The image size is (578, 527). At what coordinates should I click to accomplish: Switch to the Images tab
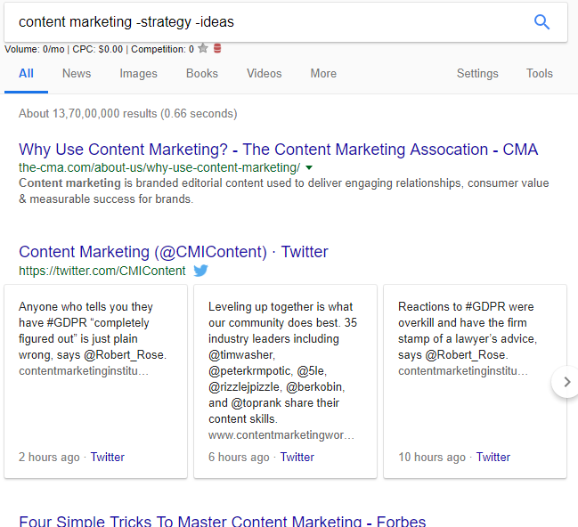point(138,74)
